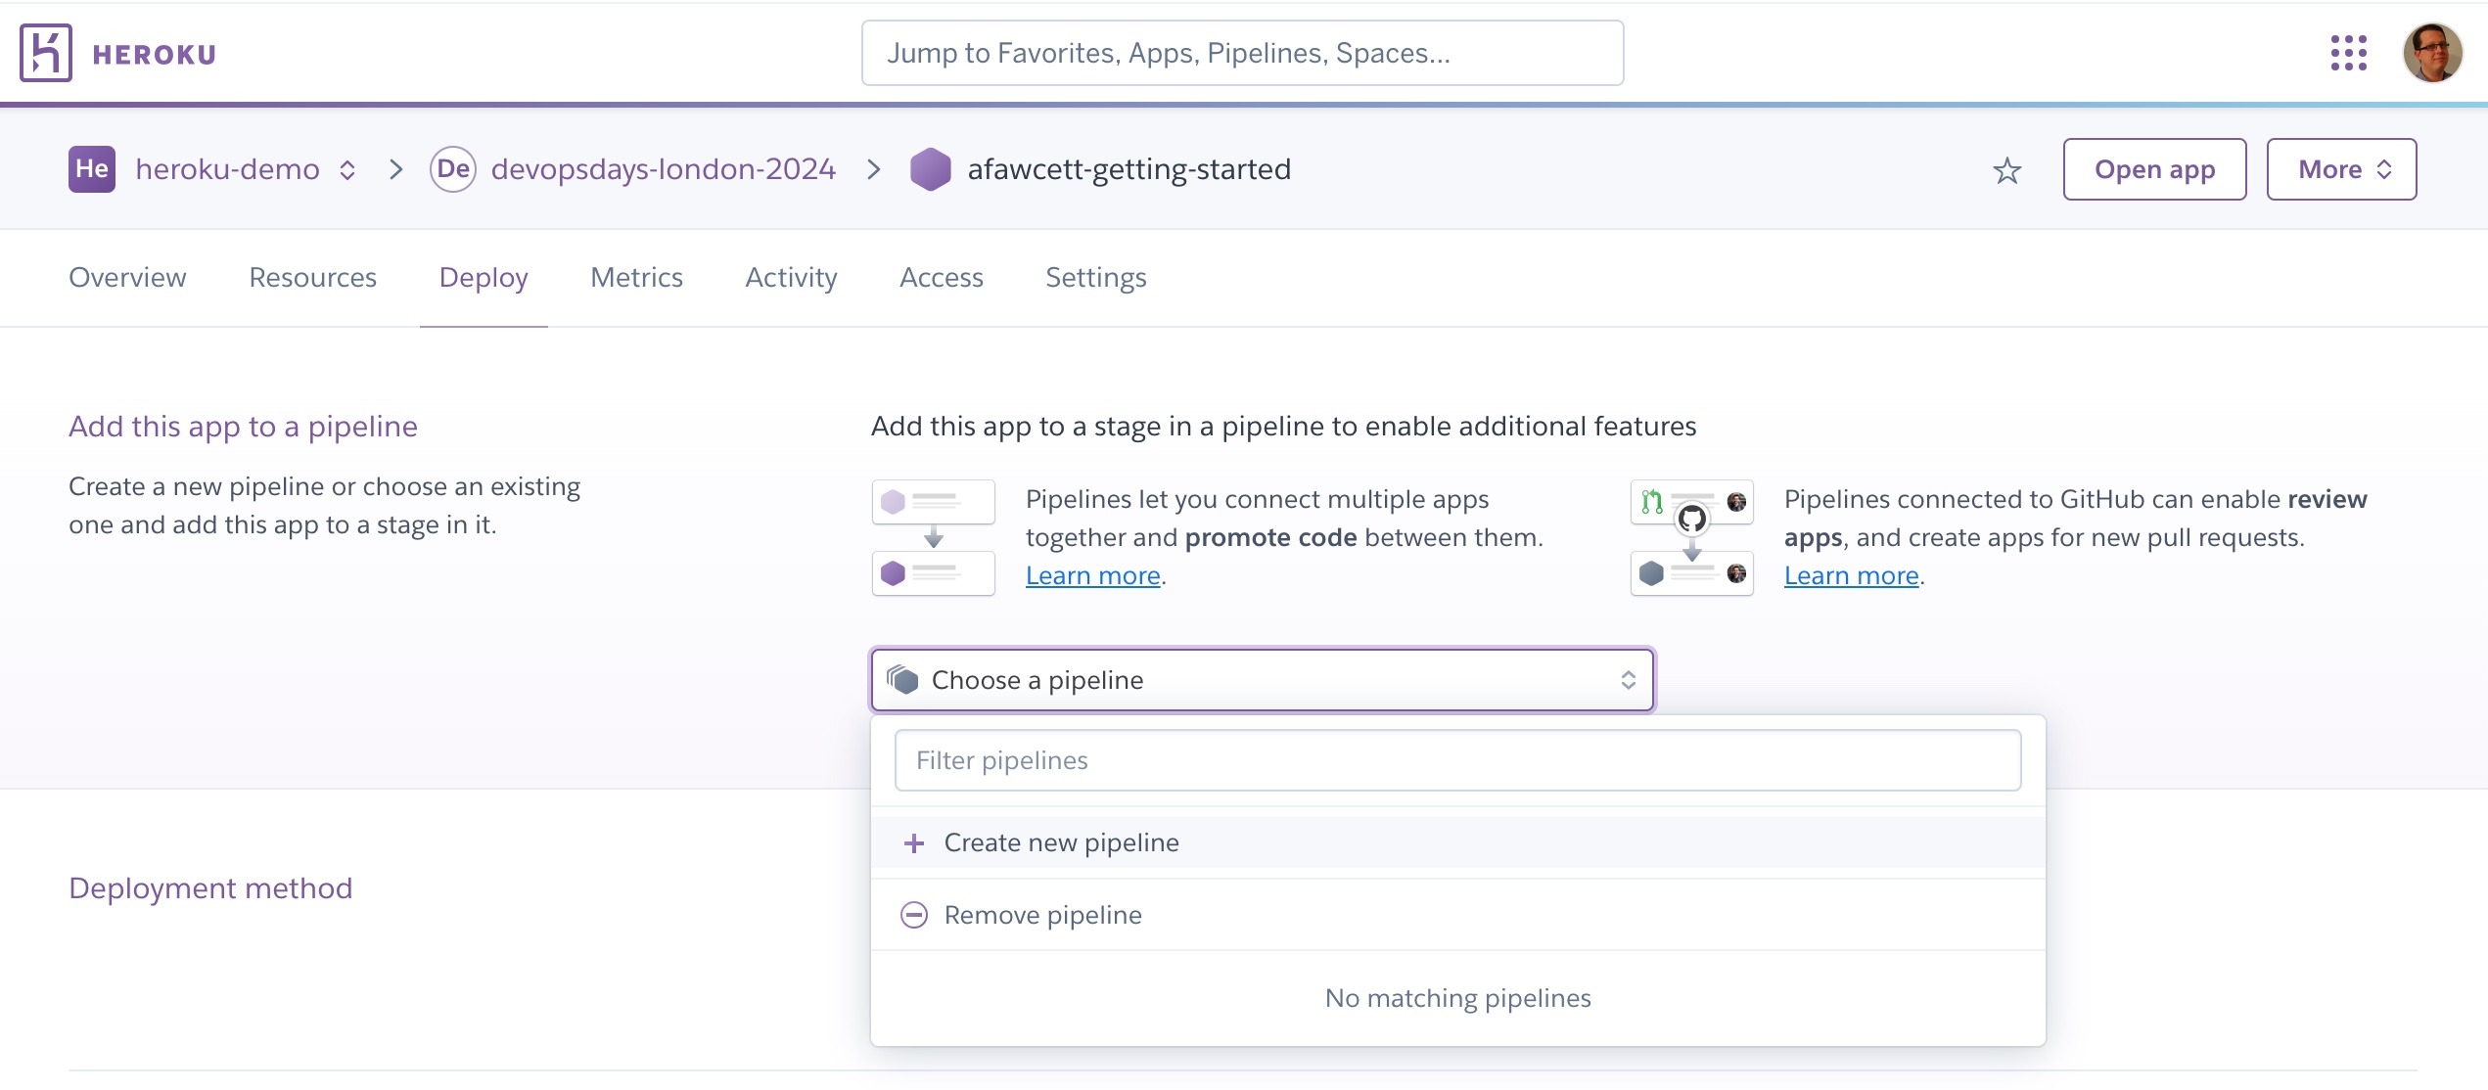Click the Deployment method heading
The height and width of the screenshot is (1090, 2488).
pos(210,888)
